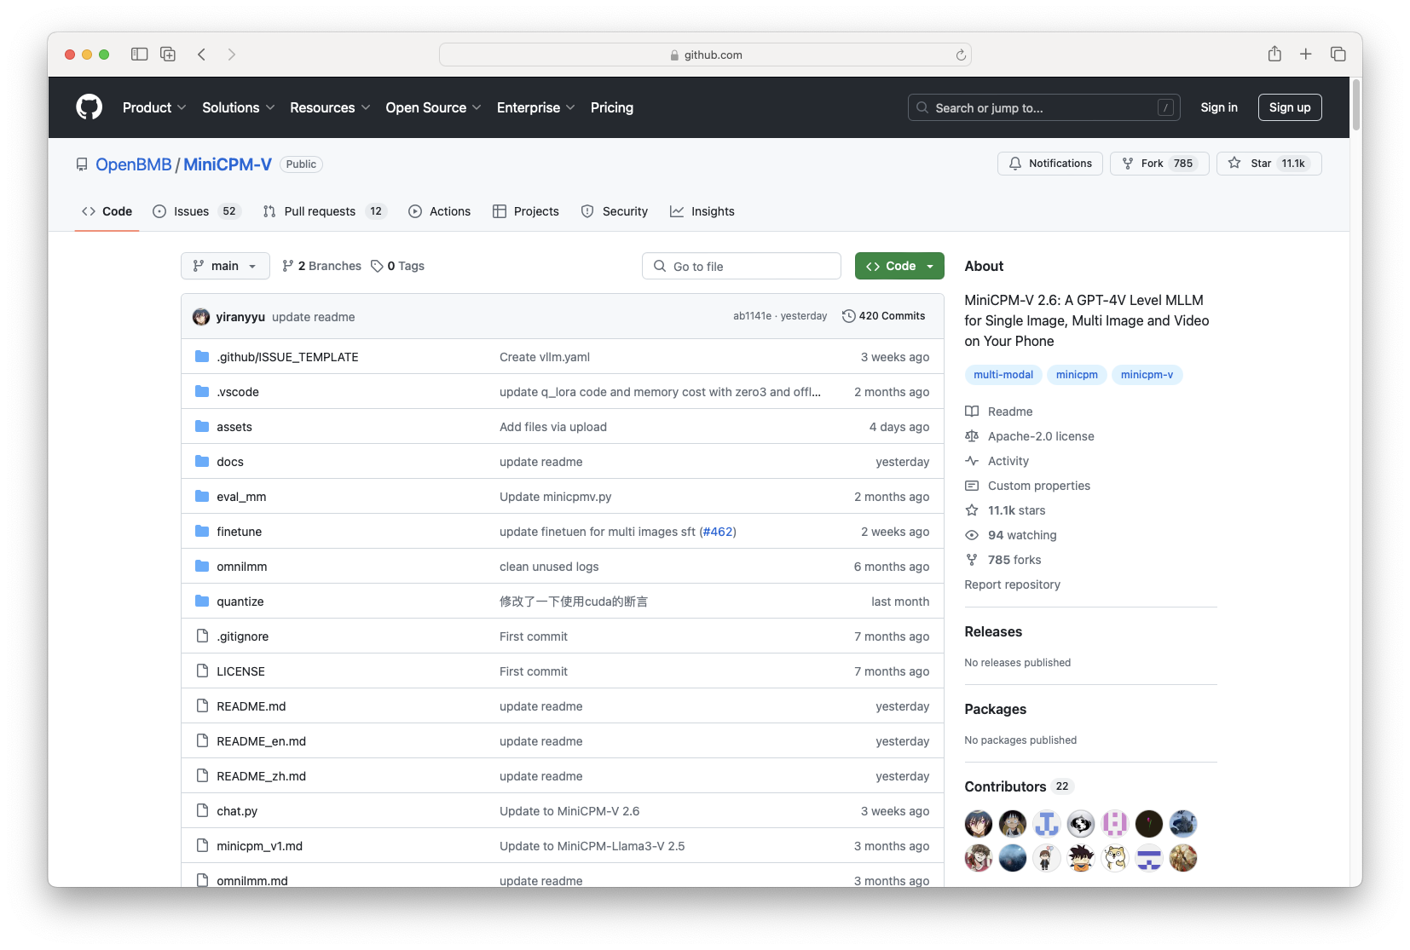
Task: Open the Pricing page
Action: pyautogui.click(x=612, y=107)
